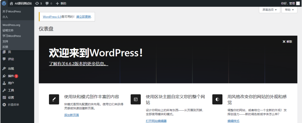Click the 仪表盘 page heading

46,29
